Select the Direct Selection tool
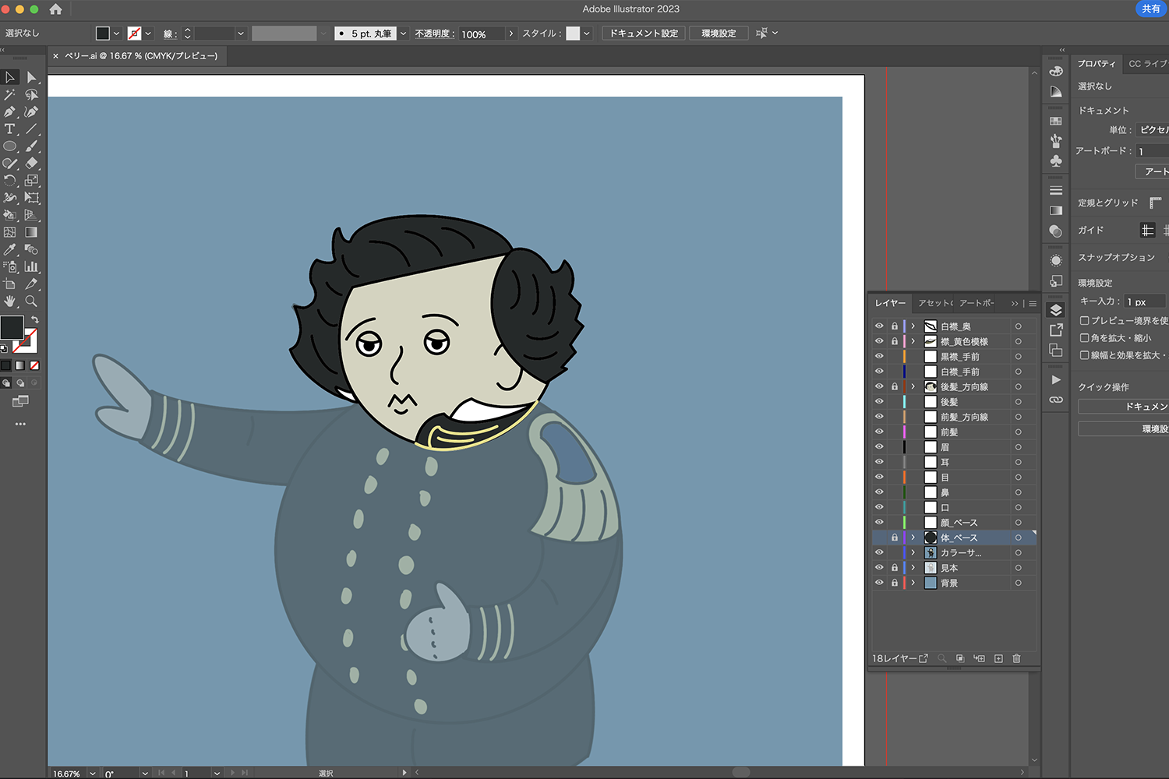1169x779 pixels. coord(31,77)
